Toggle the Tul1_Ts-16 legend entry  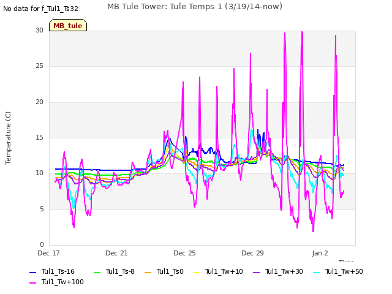(52, 271)
